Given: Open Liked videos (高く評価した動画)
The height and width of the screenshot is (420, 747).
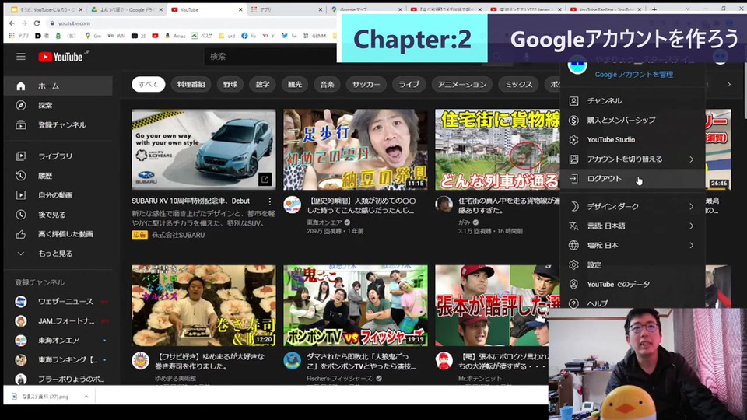Looking at the screenshot, I should click(58, 234).
